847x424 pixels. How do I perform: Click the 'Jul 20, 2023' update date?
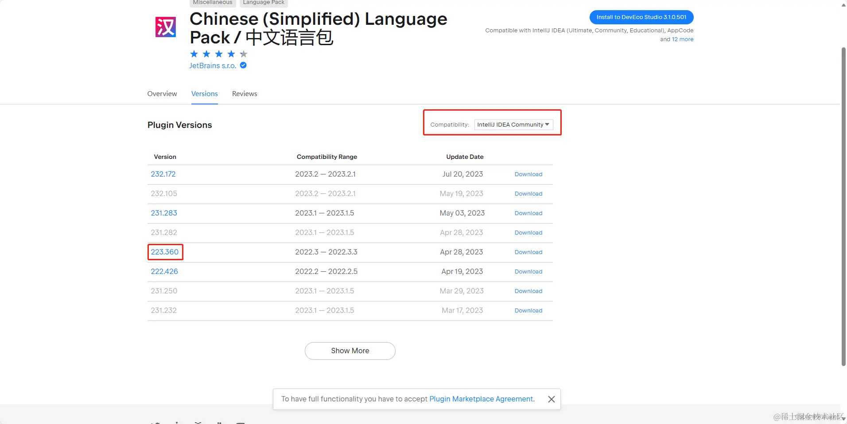pos(462,174)
